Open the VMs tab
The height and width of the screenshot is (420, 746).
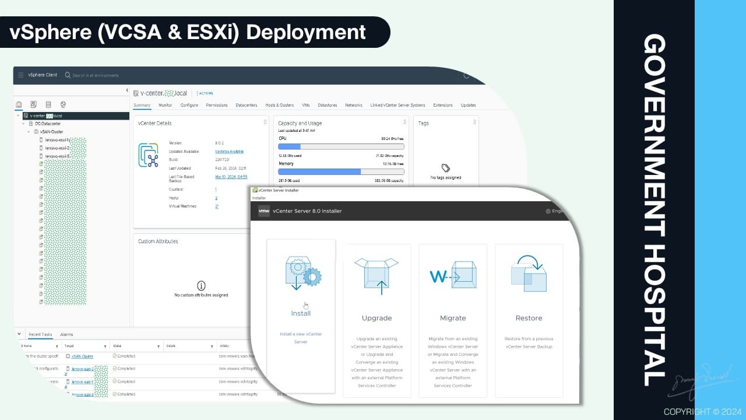(x=306, y=106)
